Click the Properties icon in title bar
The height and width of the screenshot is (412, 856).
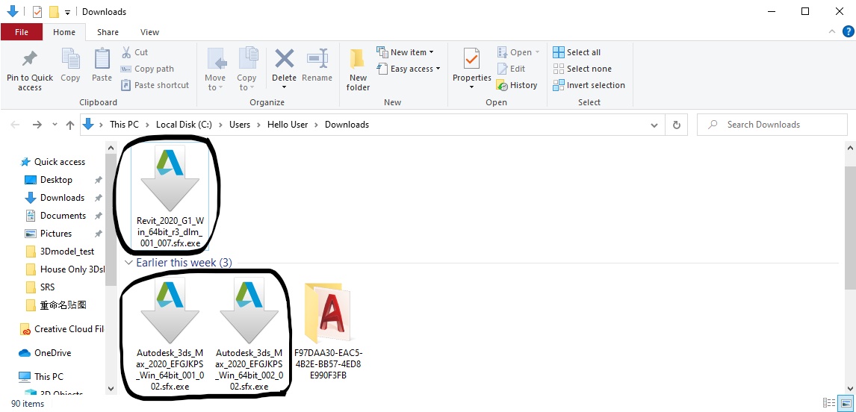(37, 11)
